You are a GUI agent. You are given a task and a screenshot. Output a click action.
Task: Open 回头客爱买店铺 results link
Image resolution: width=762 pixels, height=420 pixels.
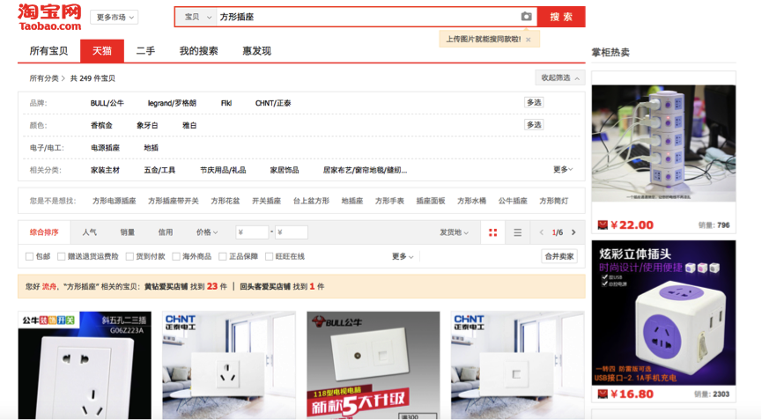[x=265, y=286]
